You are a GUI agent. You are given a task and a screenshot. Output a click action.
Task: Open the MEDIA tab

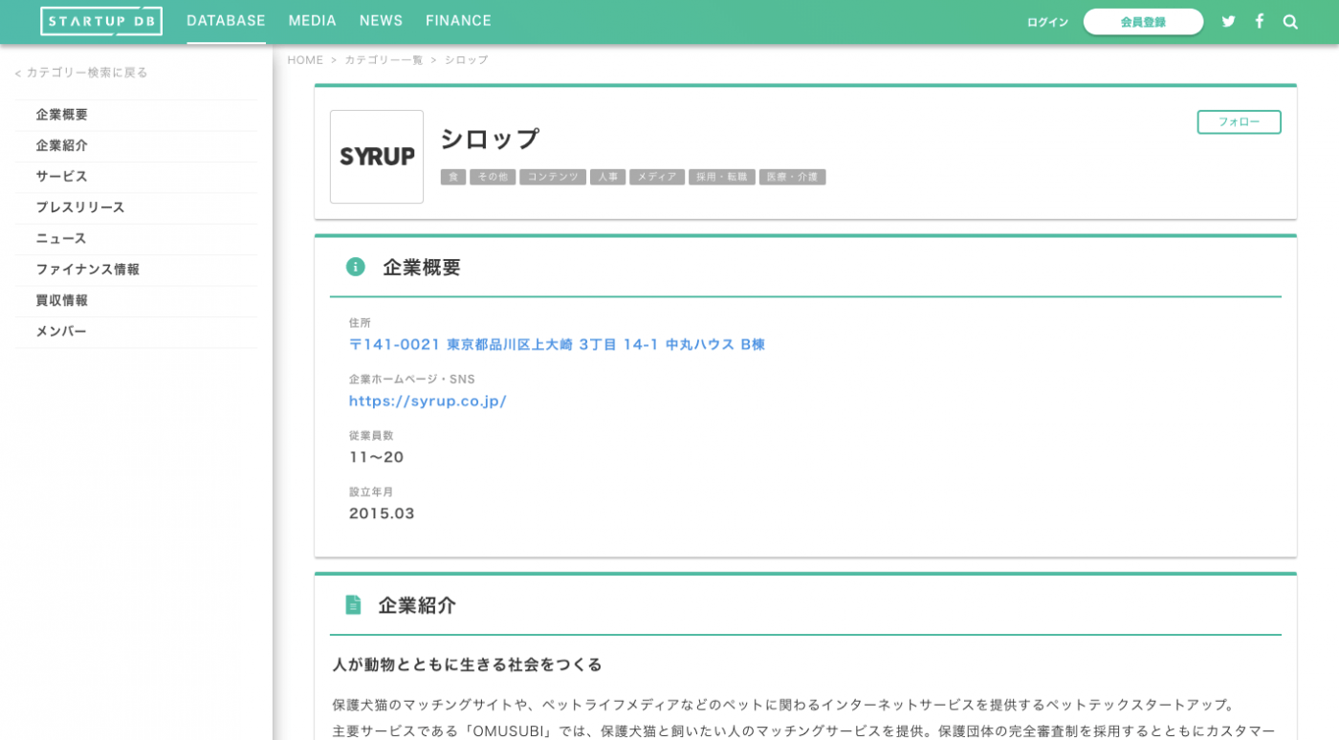click(x=313, y=21)
